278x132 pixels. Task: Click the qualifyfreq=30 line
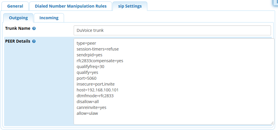tap(90, 67)
